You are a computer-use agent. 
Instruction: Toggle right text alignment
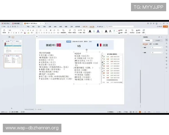42,33
